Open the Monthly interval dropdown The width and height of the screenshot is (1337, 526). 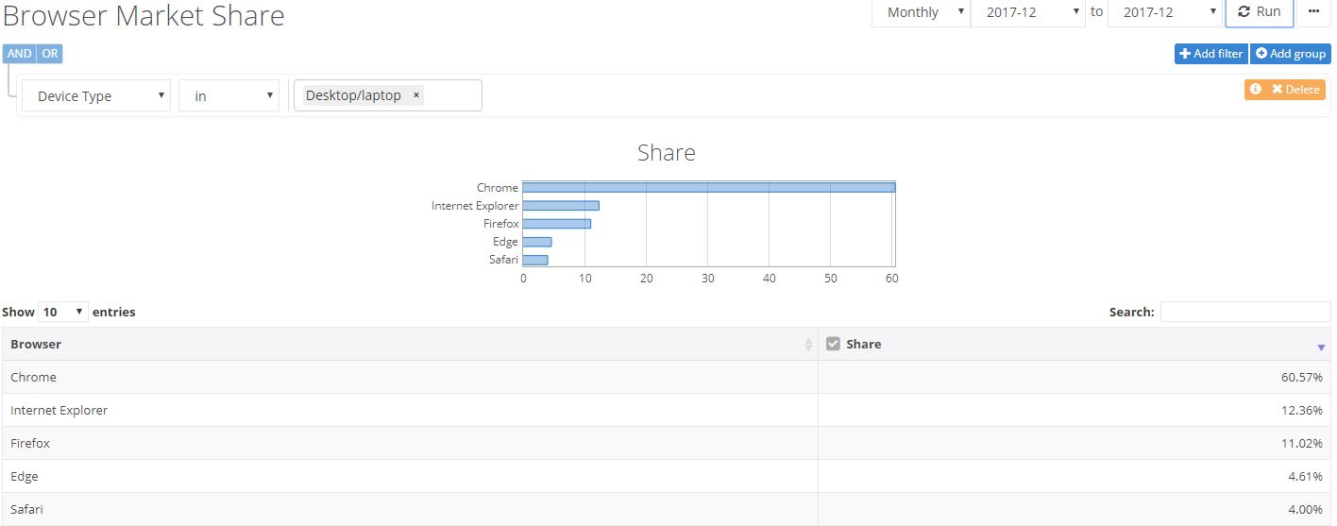[x=922, y=12]
